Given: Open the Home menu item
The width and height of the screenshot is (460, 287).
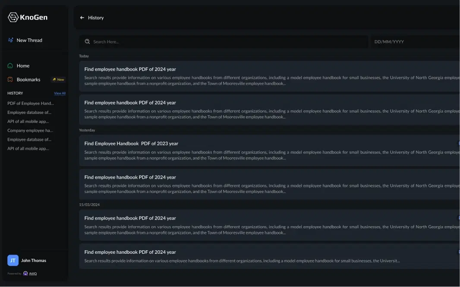Looking at the screenshot, I should pos(23,66).
